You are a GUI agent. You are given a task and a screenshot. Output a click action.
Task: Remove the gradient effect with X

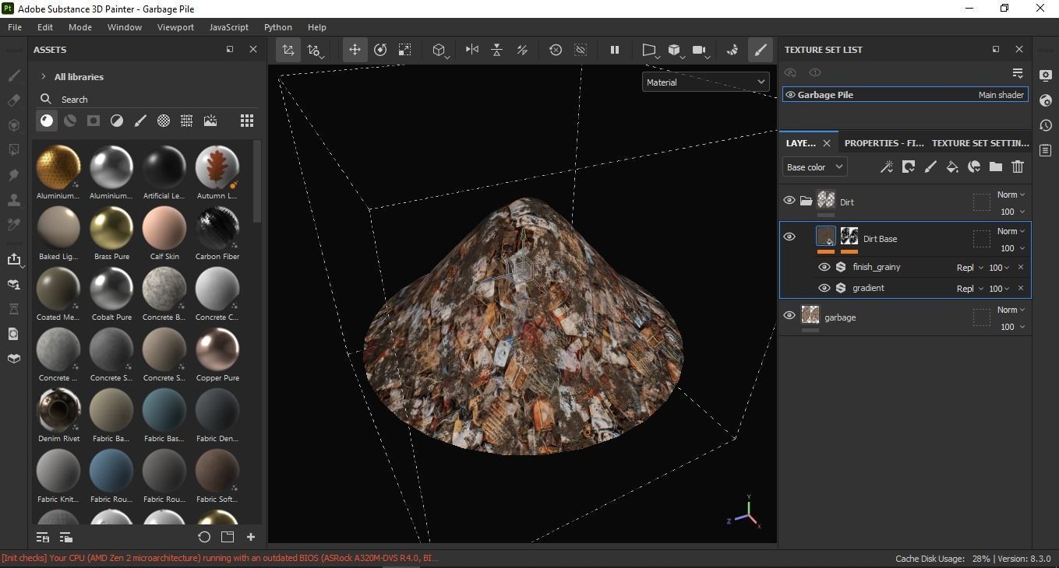(1021, 289)
